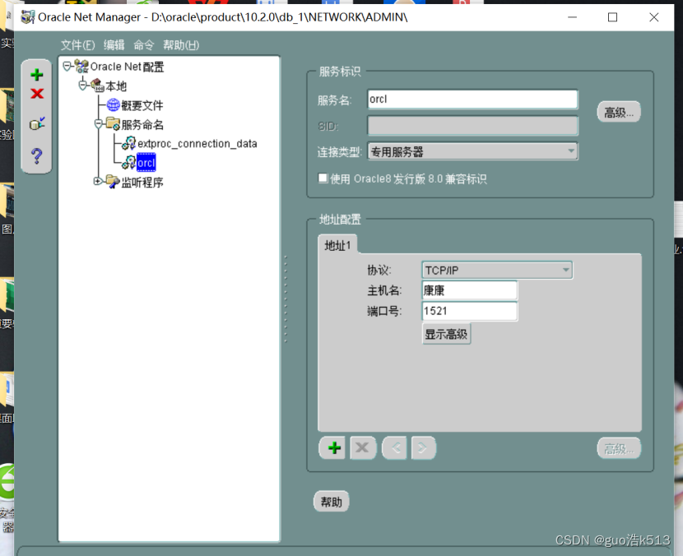Click the green plus create icon on left toolbar
Image resolution: width=683 pixels, height=556 pixels.
coord(36,74)
